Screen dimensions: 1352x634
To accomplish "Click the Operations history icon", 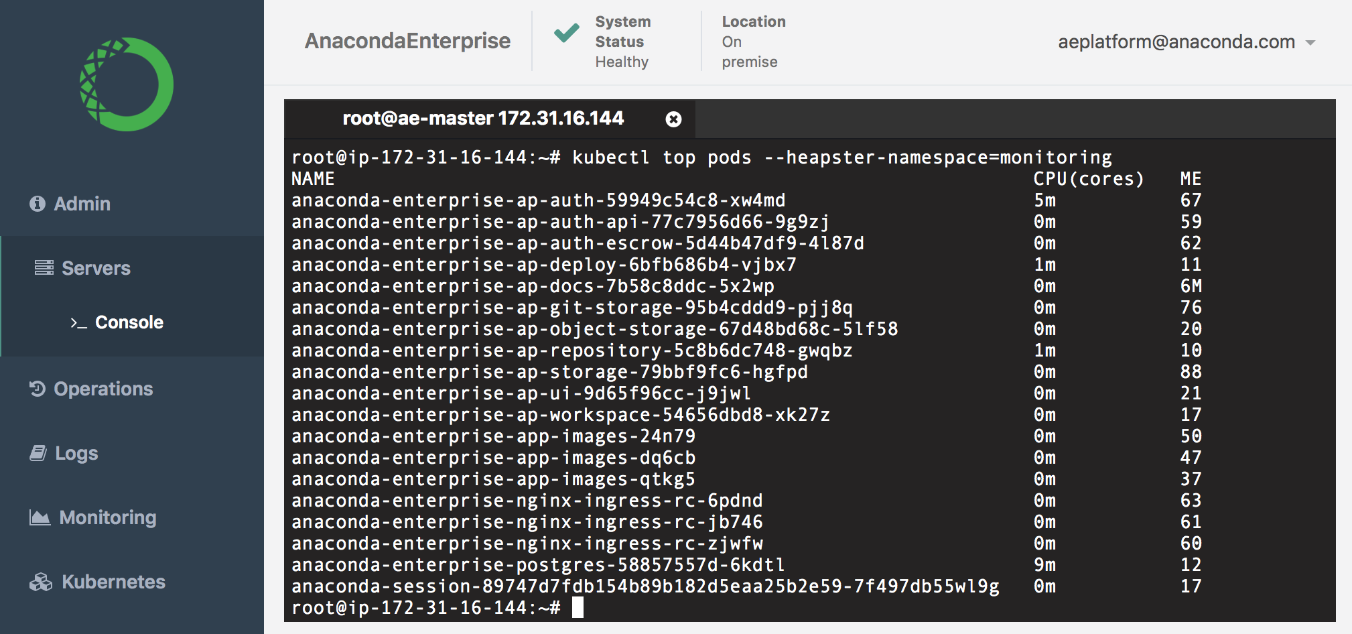I will tap(38, 389).
